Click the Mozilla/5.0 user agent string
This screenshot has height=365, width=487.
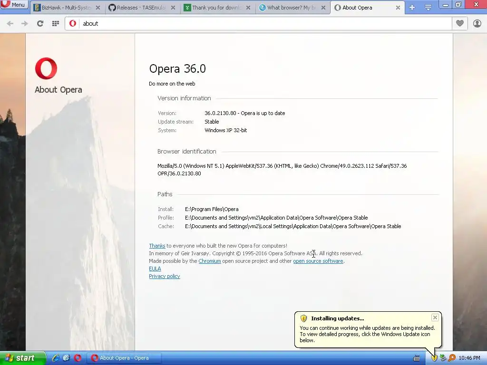click(282, 170)
